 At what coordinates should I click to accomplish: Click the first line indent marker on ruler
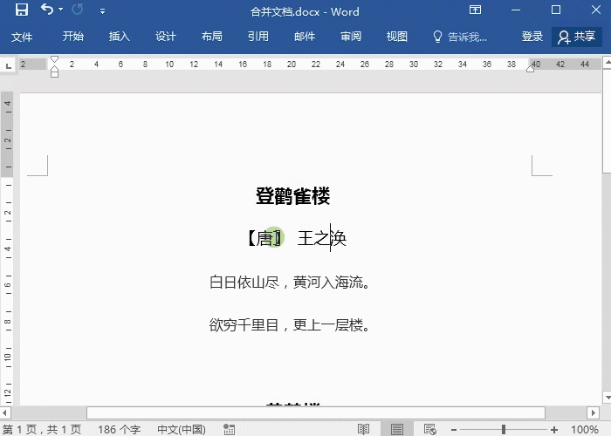(x=54, y=59)
